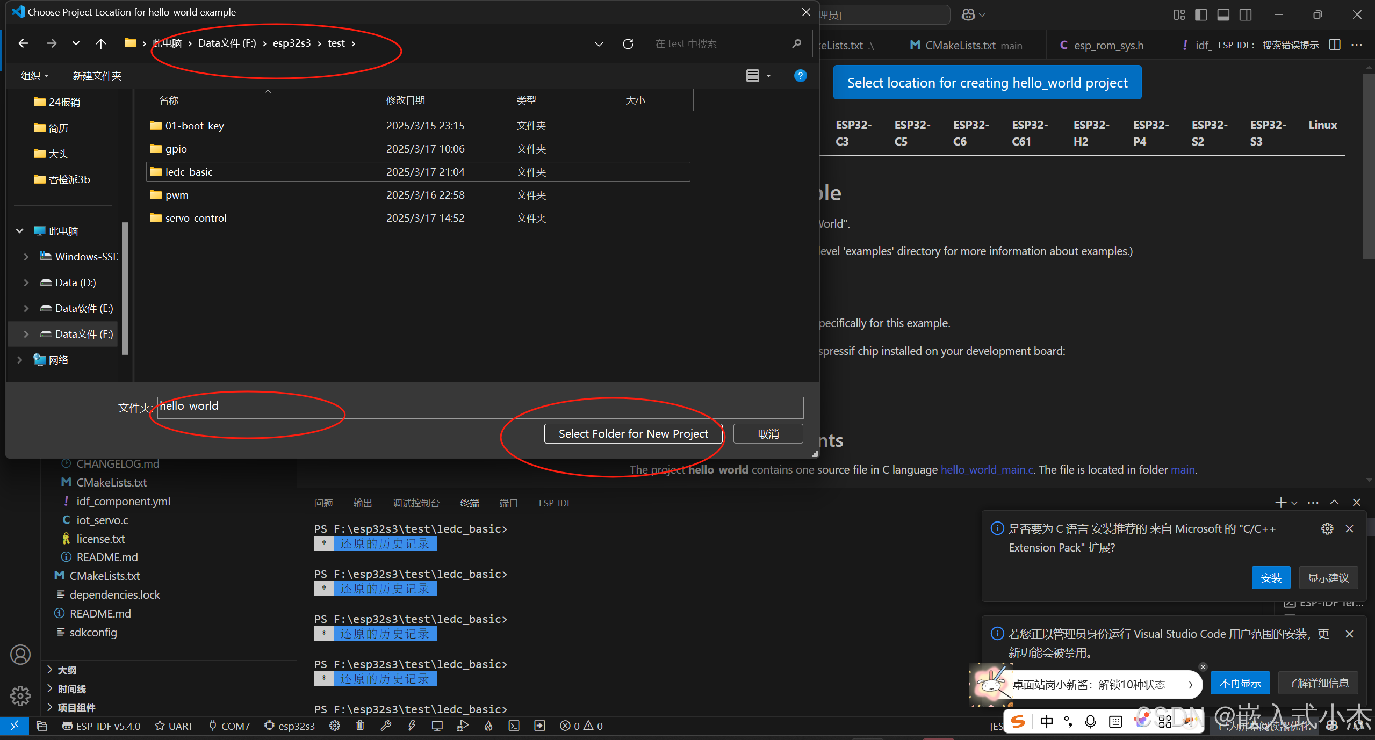Click the file dialog navigation pane scrollbar

[x=125, y=289]
